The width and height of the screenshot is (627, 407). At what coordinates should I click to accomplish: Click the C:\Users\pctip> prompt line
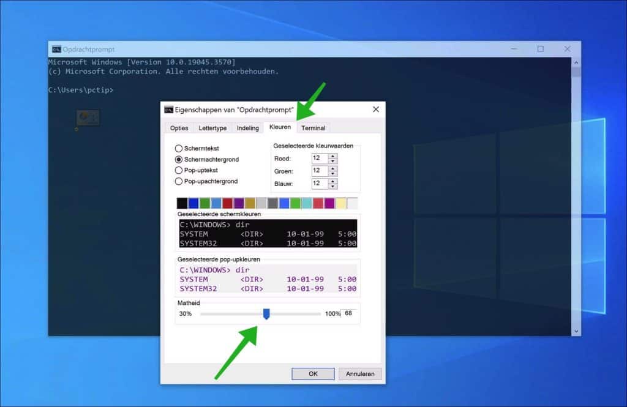[x=81, y=90]
